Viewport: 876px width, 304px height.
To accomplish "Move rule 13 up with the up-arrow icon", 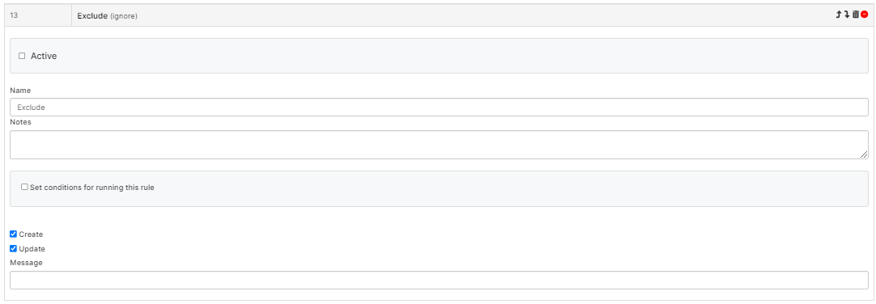I will point(838,15).
